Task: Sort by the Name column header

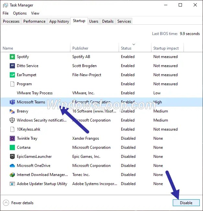Action: (35, 48)
